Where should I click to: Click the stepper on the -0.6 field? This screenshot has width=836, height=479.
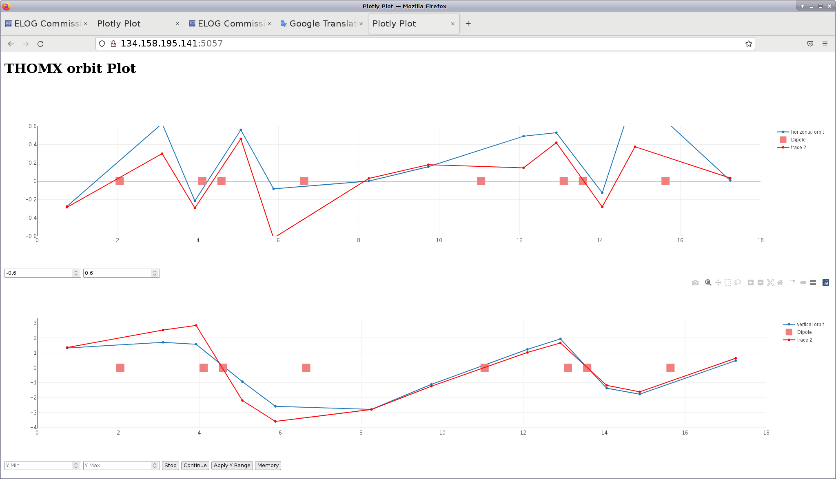76,273
